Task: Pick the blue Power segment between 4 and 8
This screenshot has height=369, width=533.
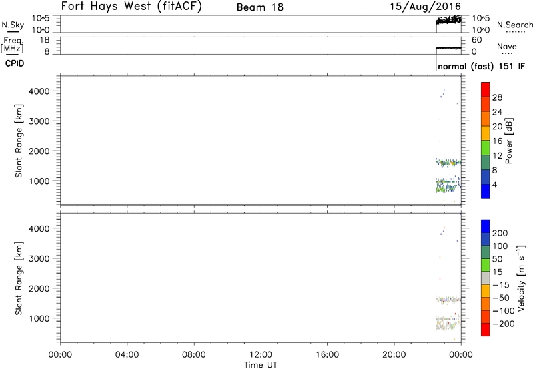Action: click(486, 177)
